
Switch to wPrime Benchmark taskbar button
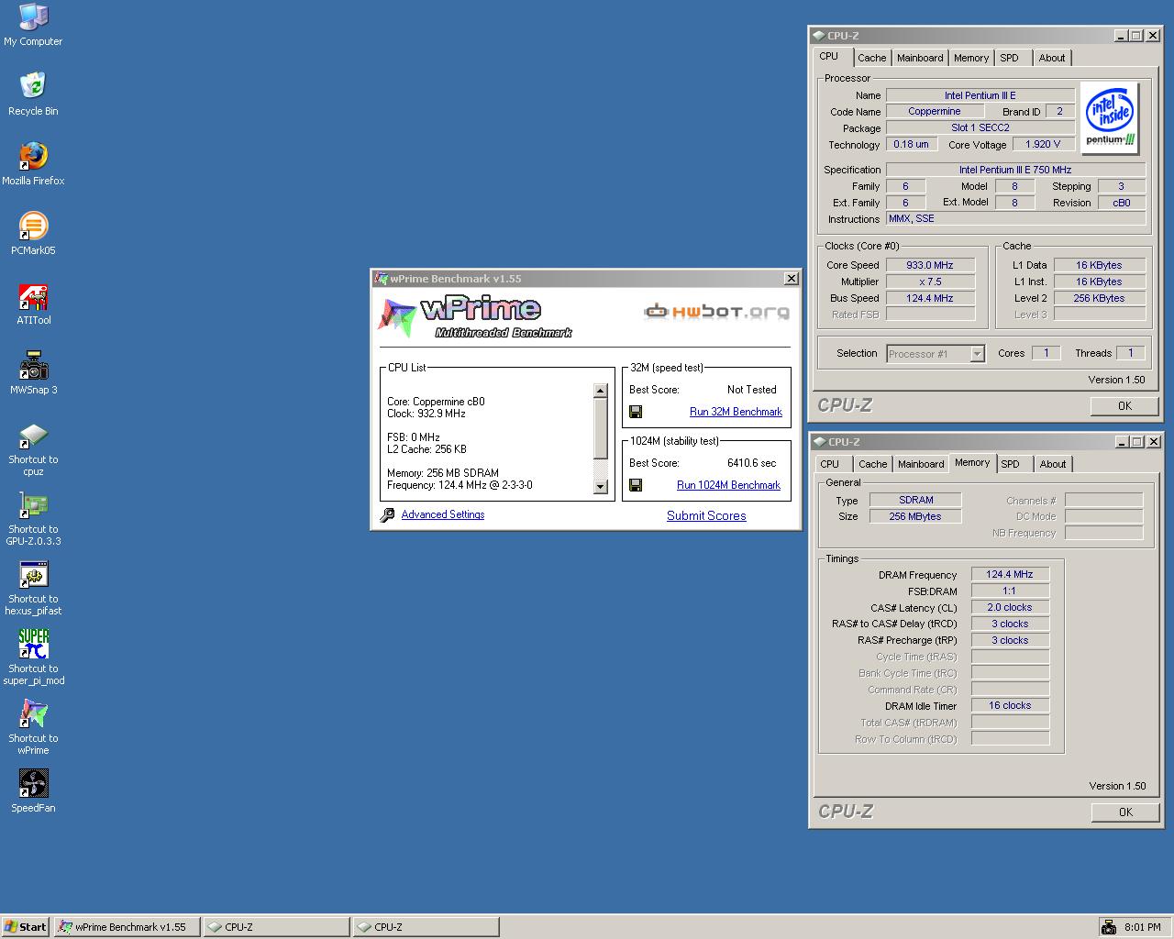(127, 927)
